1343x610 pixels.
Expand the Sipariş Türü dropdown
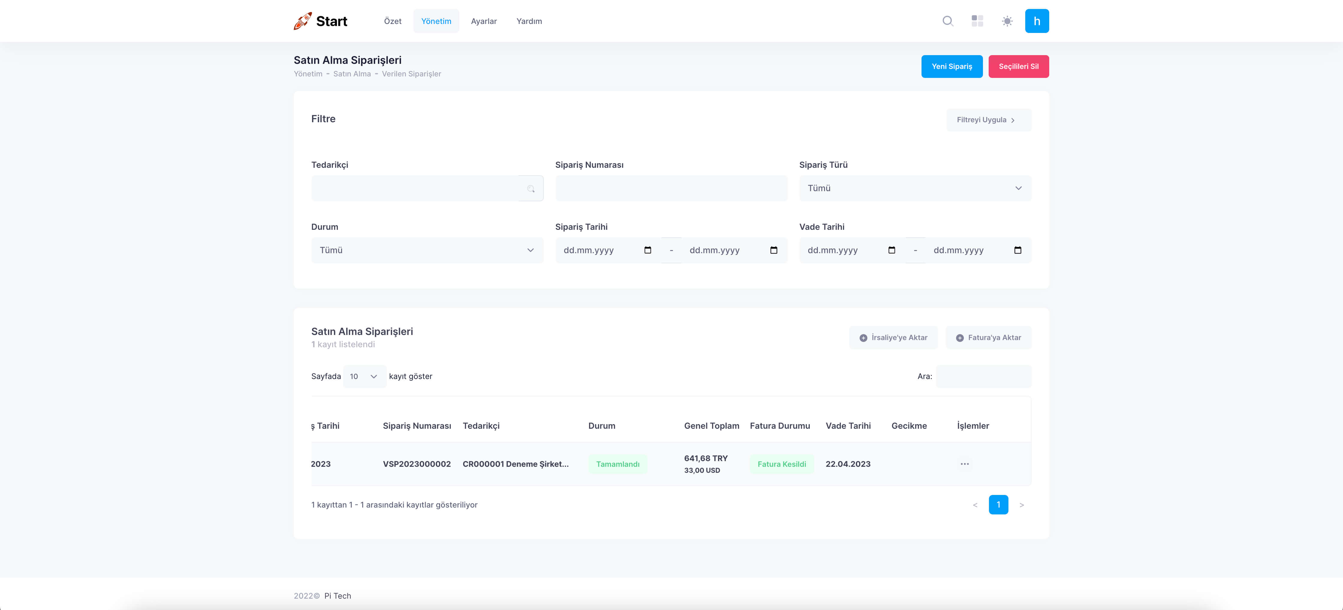tap(915, 188)
